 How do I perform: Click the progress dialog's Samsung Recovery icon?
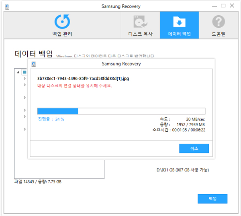tap(33, 64)
